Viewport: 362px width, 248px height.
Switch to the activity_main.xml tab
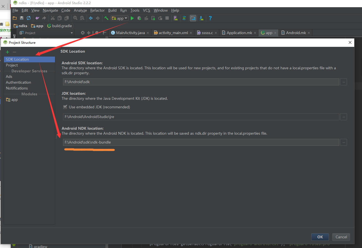(x=173, y=33)
